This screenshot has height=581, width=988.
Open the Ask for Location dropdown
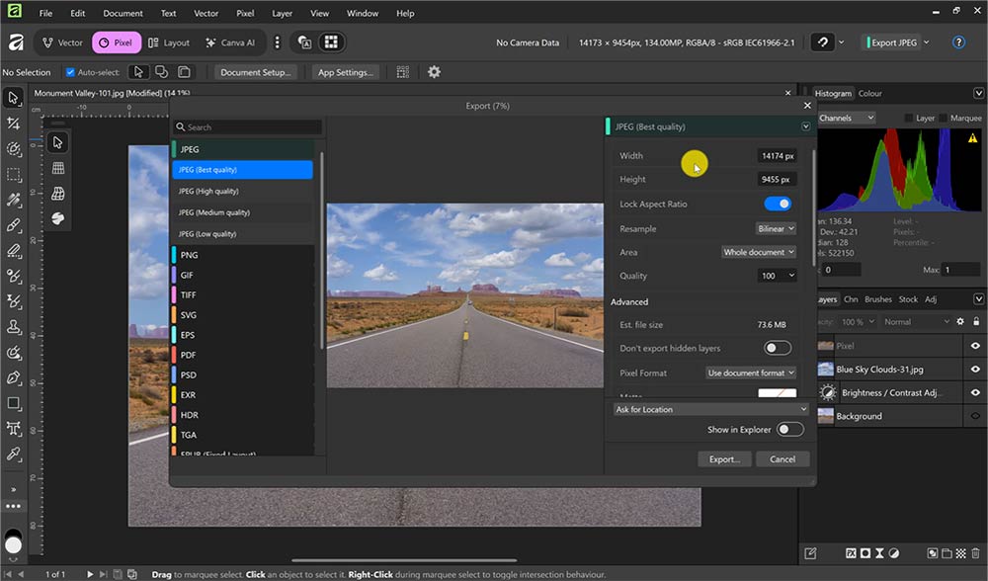[708, 409]
